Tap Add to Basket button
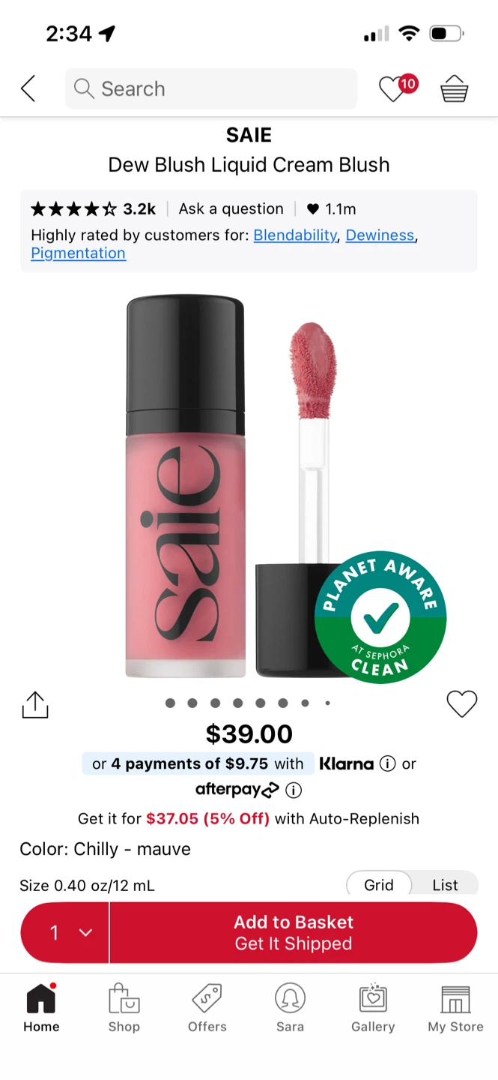 point(294,932)
